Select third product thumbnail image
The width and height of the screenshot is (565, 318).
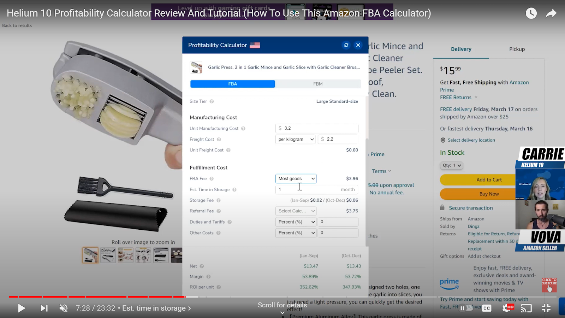[125, 255]
